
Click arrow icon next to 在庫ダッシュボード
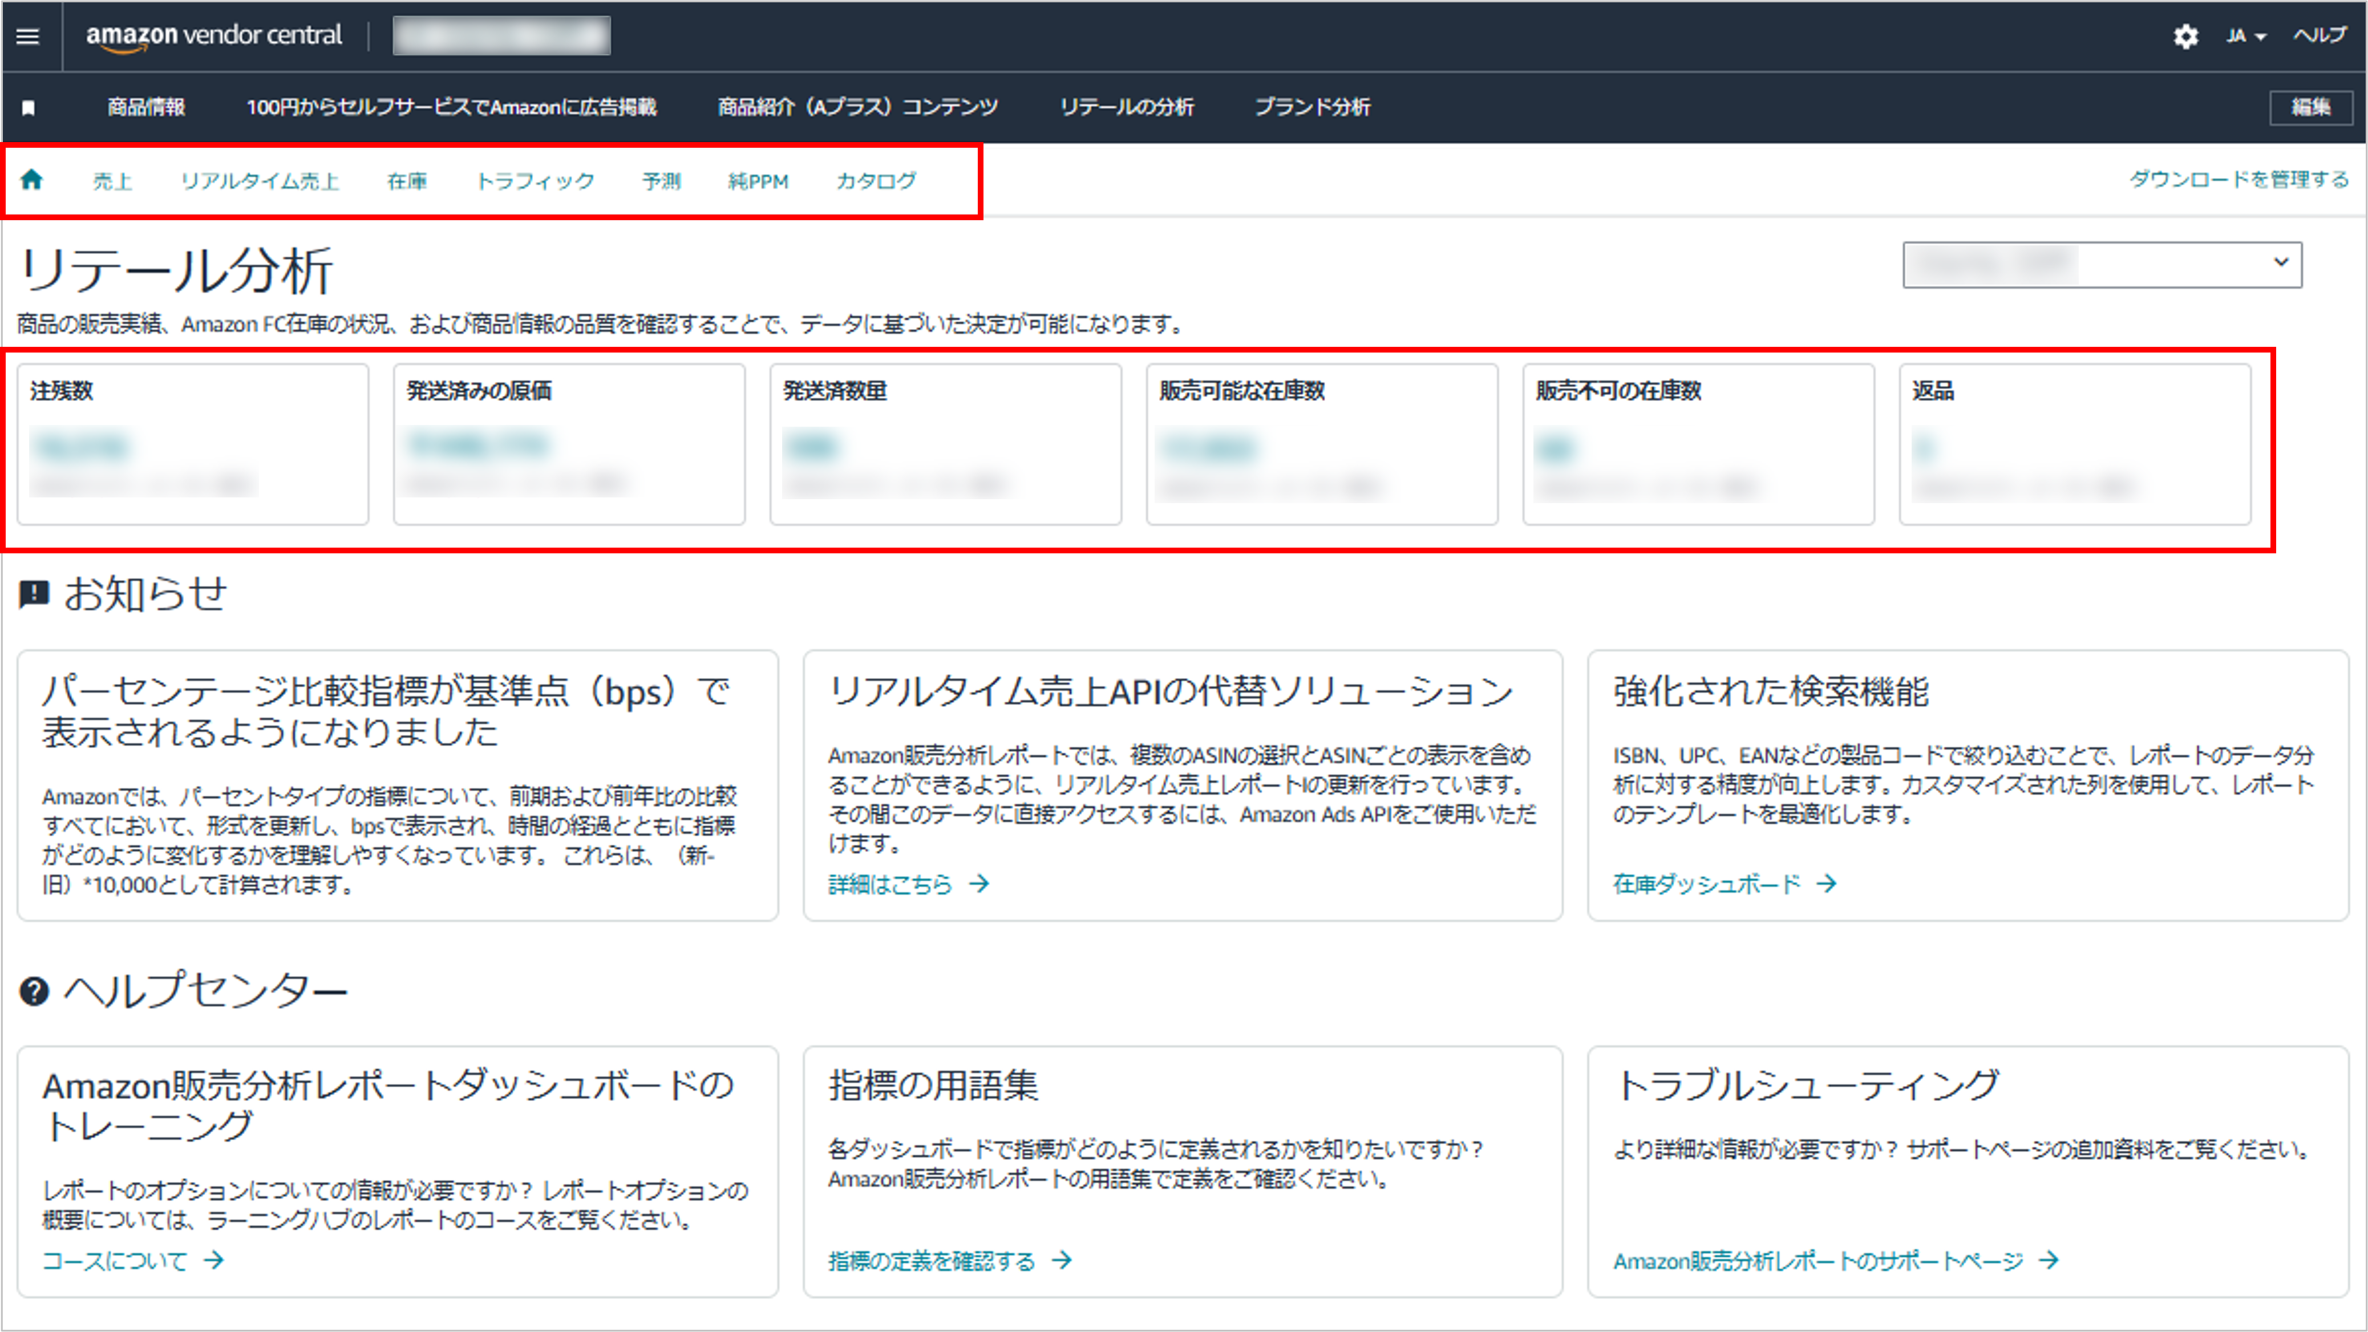click(1827, 884)
